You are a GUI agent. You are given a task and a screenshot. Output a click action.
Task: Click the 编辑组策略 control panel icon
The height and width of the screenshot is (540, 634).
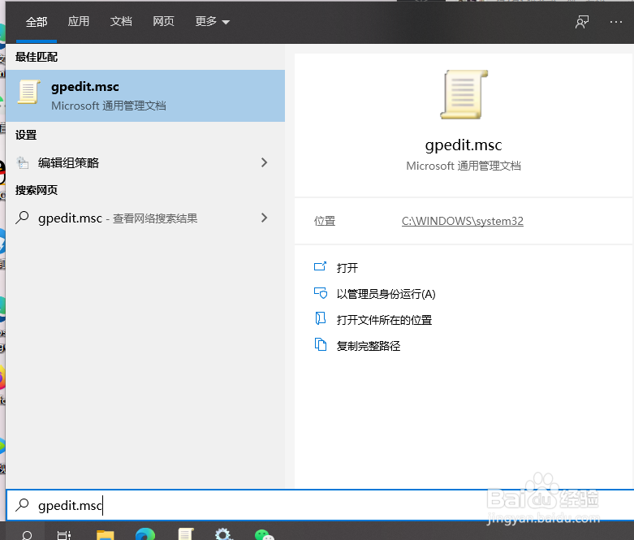tap(23, 162)
